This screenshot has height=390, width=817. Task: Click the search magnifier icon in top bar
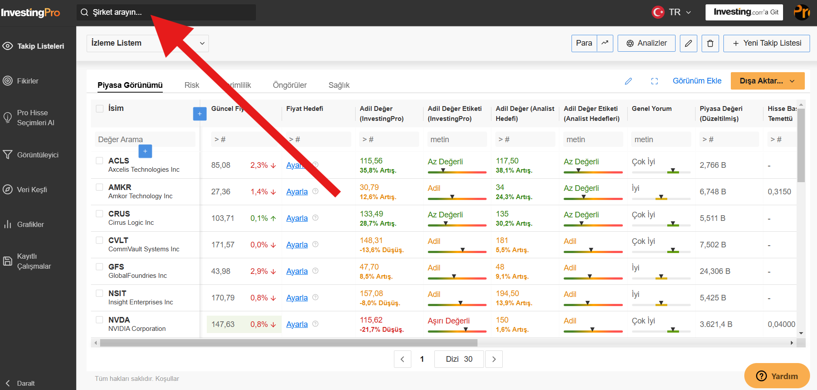pos(84,12)
